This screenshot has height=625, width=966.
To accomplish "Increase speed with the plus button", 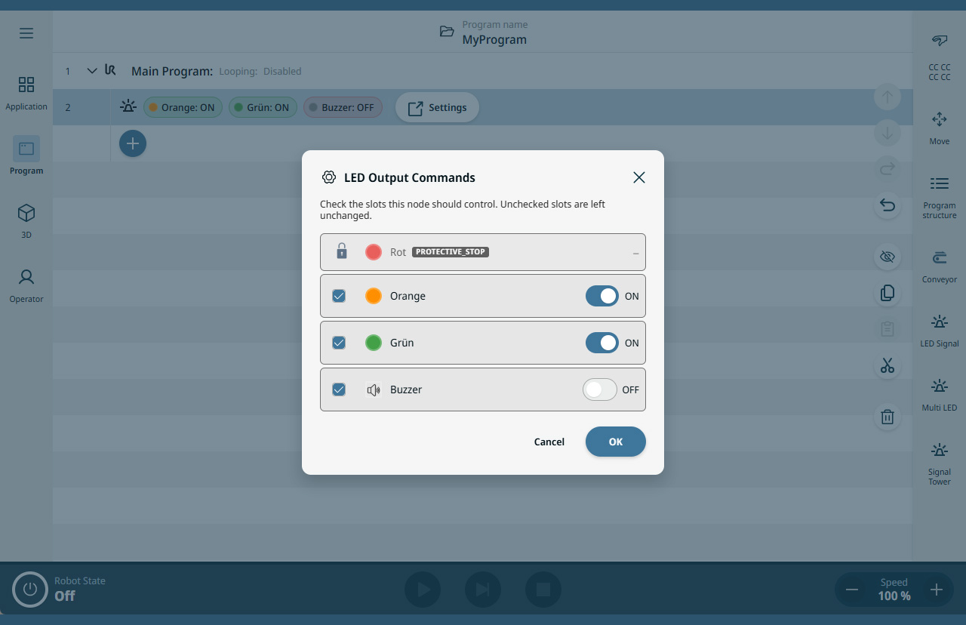I will (937, 590).
